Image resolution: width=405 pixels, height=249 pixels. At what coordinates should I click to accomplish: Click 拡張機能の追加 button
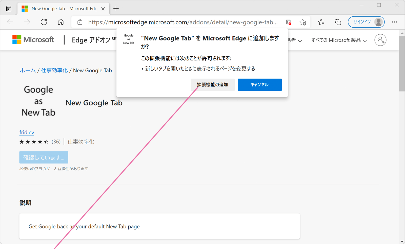tap(213, 85)
